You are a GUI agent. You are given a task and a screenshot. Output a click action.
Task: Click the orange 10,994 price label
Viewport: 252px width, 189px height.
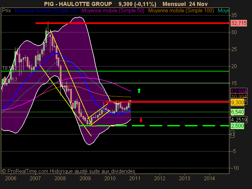pyautogui.click(x=239, y=96)
